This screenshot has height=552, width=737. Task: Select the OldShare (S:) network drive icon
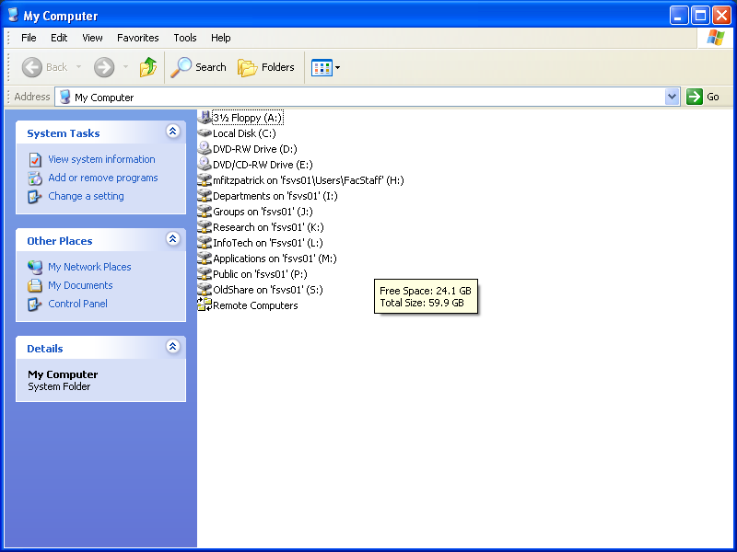205,290
